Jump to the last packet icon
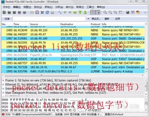Screen dimensions: 149x117 (x=85, y=13)
